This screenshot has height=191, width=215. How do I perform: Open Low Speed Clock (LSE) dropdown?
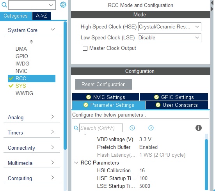[169, 37]
